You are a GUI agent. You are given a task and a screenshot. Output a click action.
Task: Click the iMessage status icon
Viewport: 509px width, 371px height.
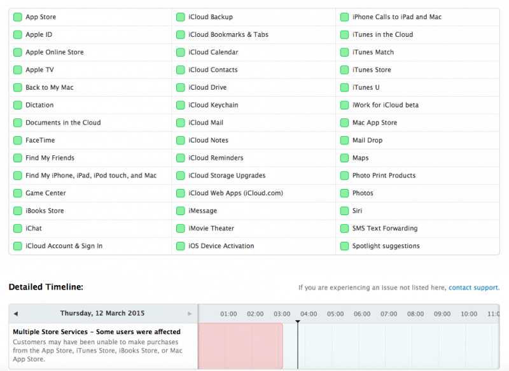click(181, 211)
